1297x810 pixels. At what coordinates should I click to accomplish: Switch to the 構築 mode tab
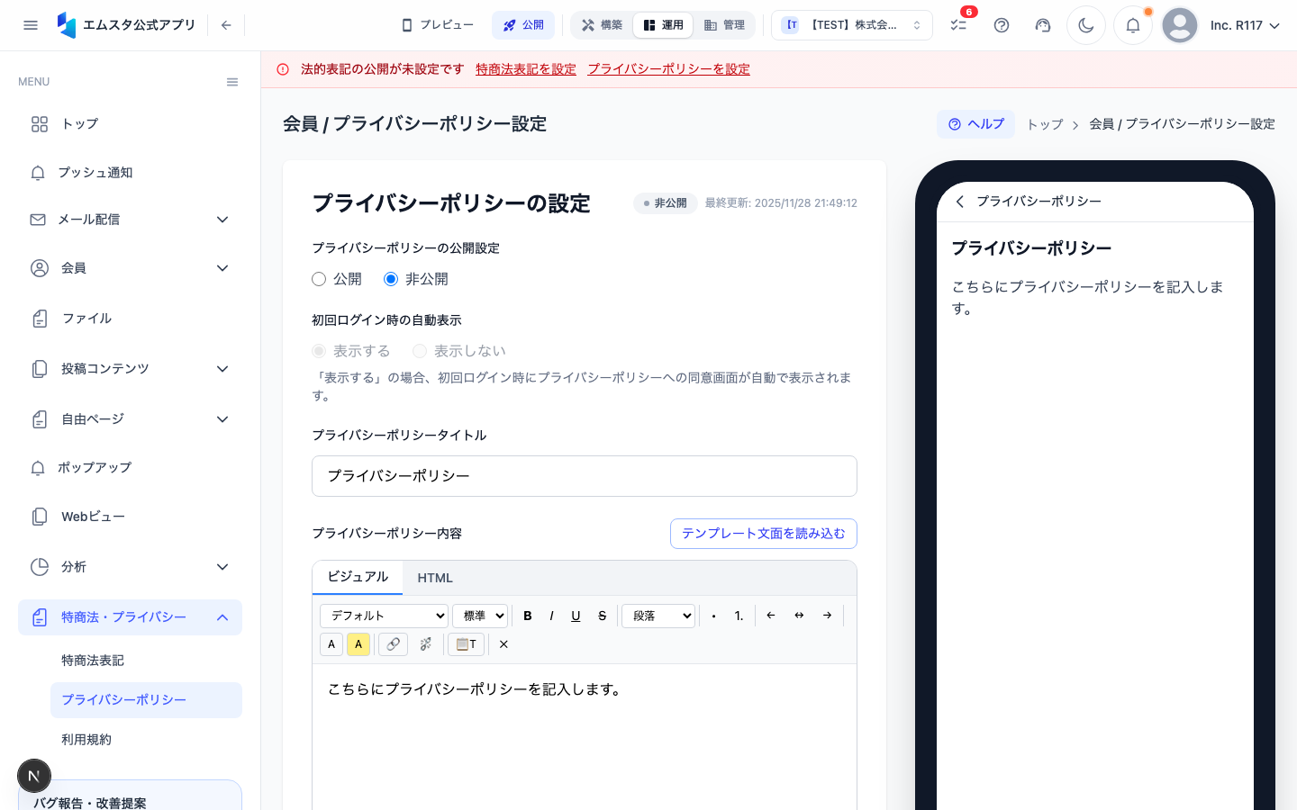[603, 25]
